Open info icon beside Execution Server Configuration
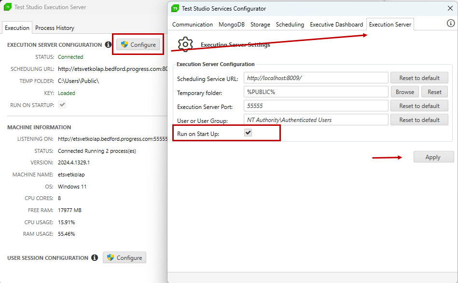 [x=109, y=44]
